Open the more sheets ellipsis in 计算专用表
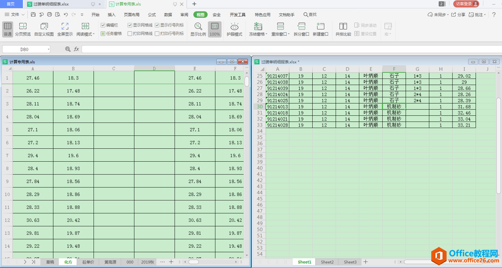Viewport: 502px width, 268px height. (163, 262)
